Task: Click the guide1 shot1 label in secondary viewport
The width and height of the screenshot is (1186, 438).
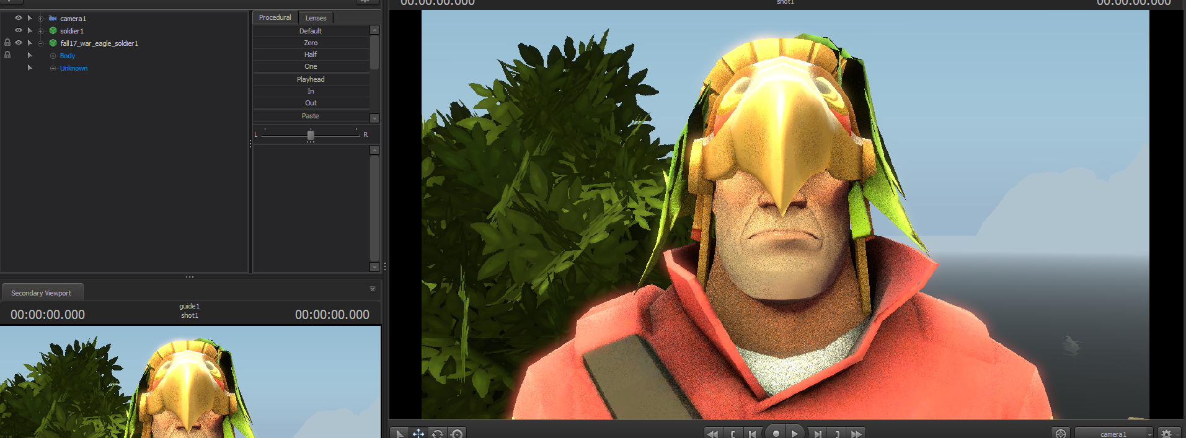Action: (x=190, y=310)
